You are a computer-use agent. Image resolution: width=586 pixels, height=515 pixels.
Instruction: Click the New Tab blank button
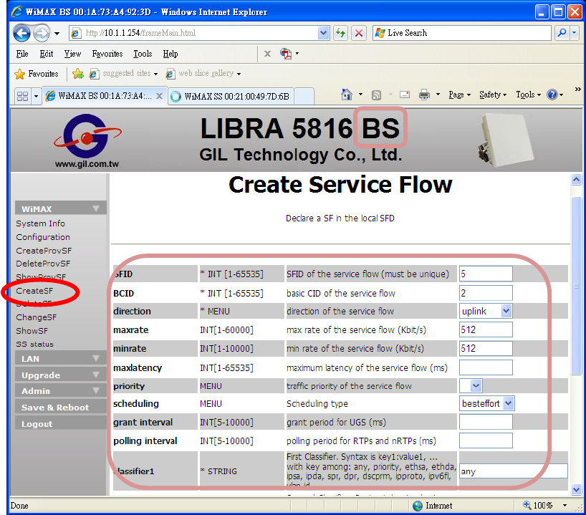304,97
